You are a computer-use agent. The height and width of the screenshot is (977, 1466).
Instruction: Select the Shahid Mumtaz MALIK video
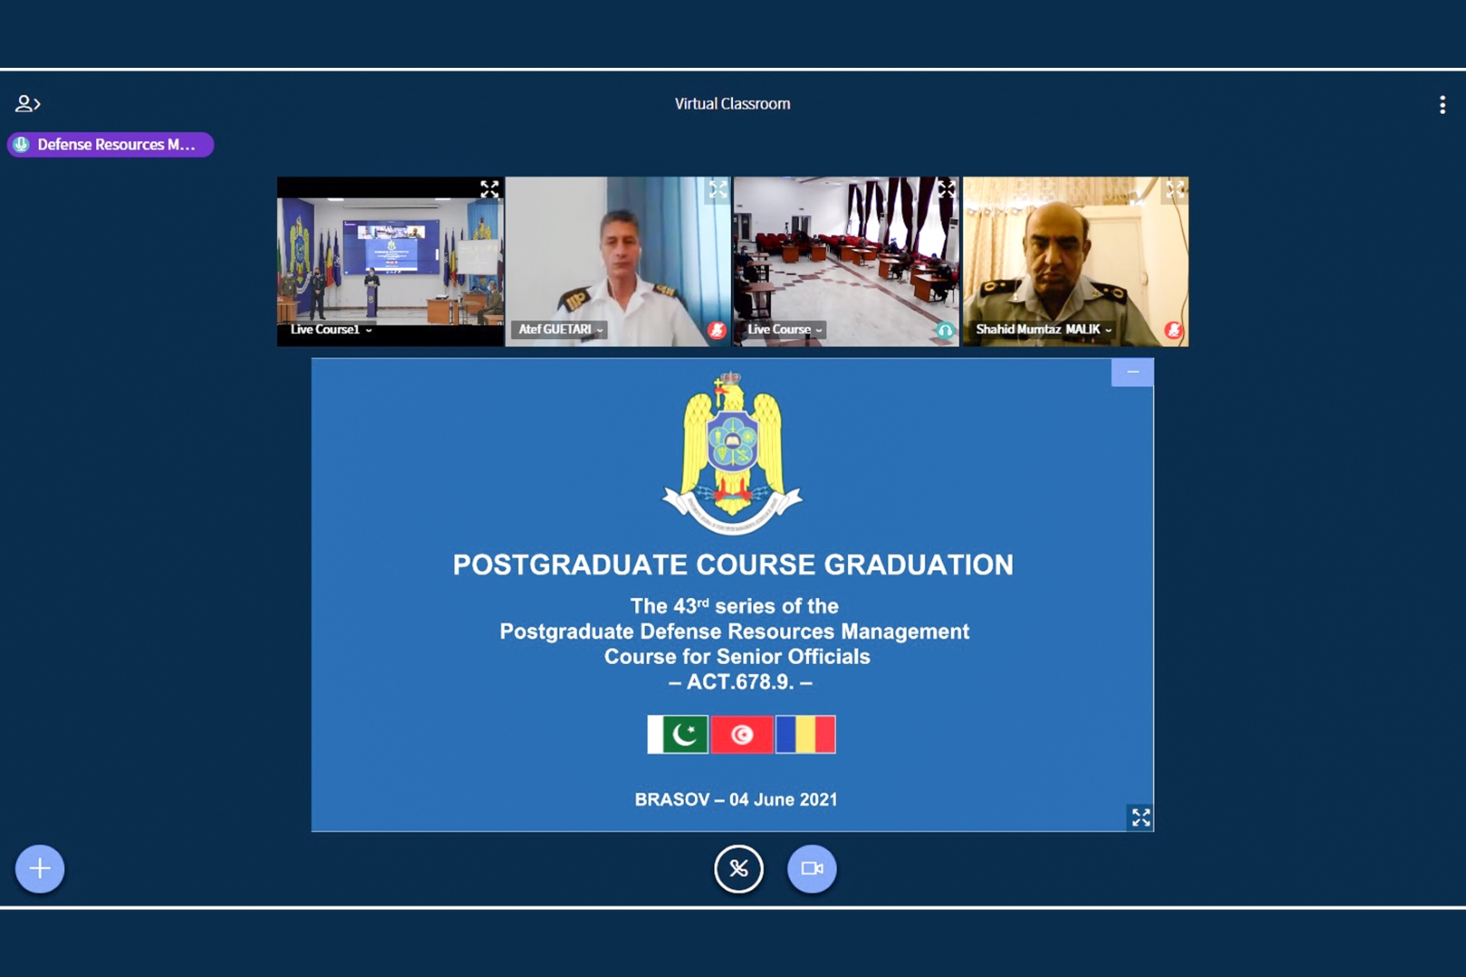[x=1075, y=261]
